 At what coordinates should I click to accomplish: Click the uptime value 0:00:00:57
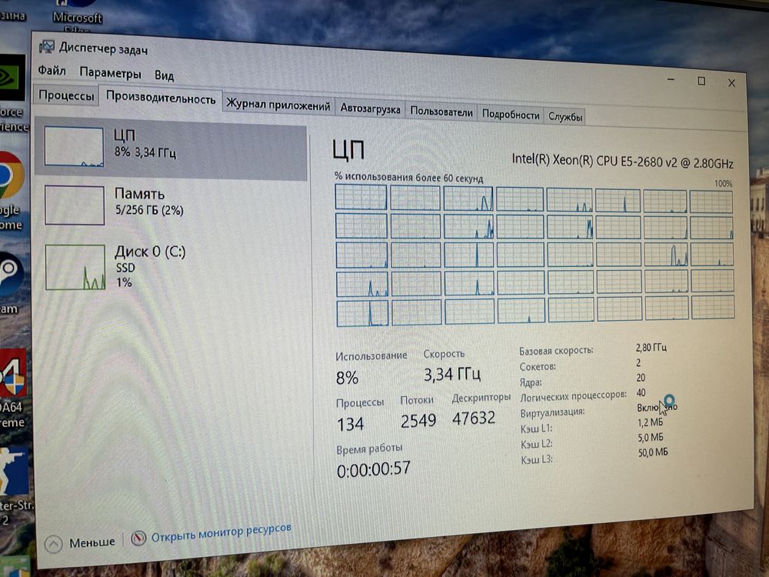coord(374,469)
